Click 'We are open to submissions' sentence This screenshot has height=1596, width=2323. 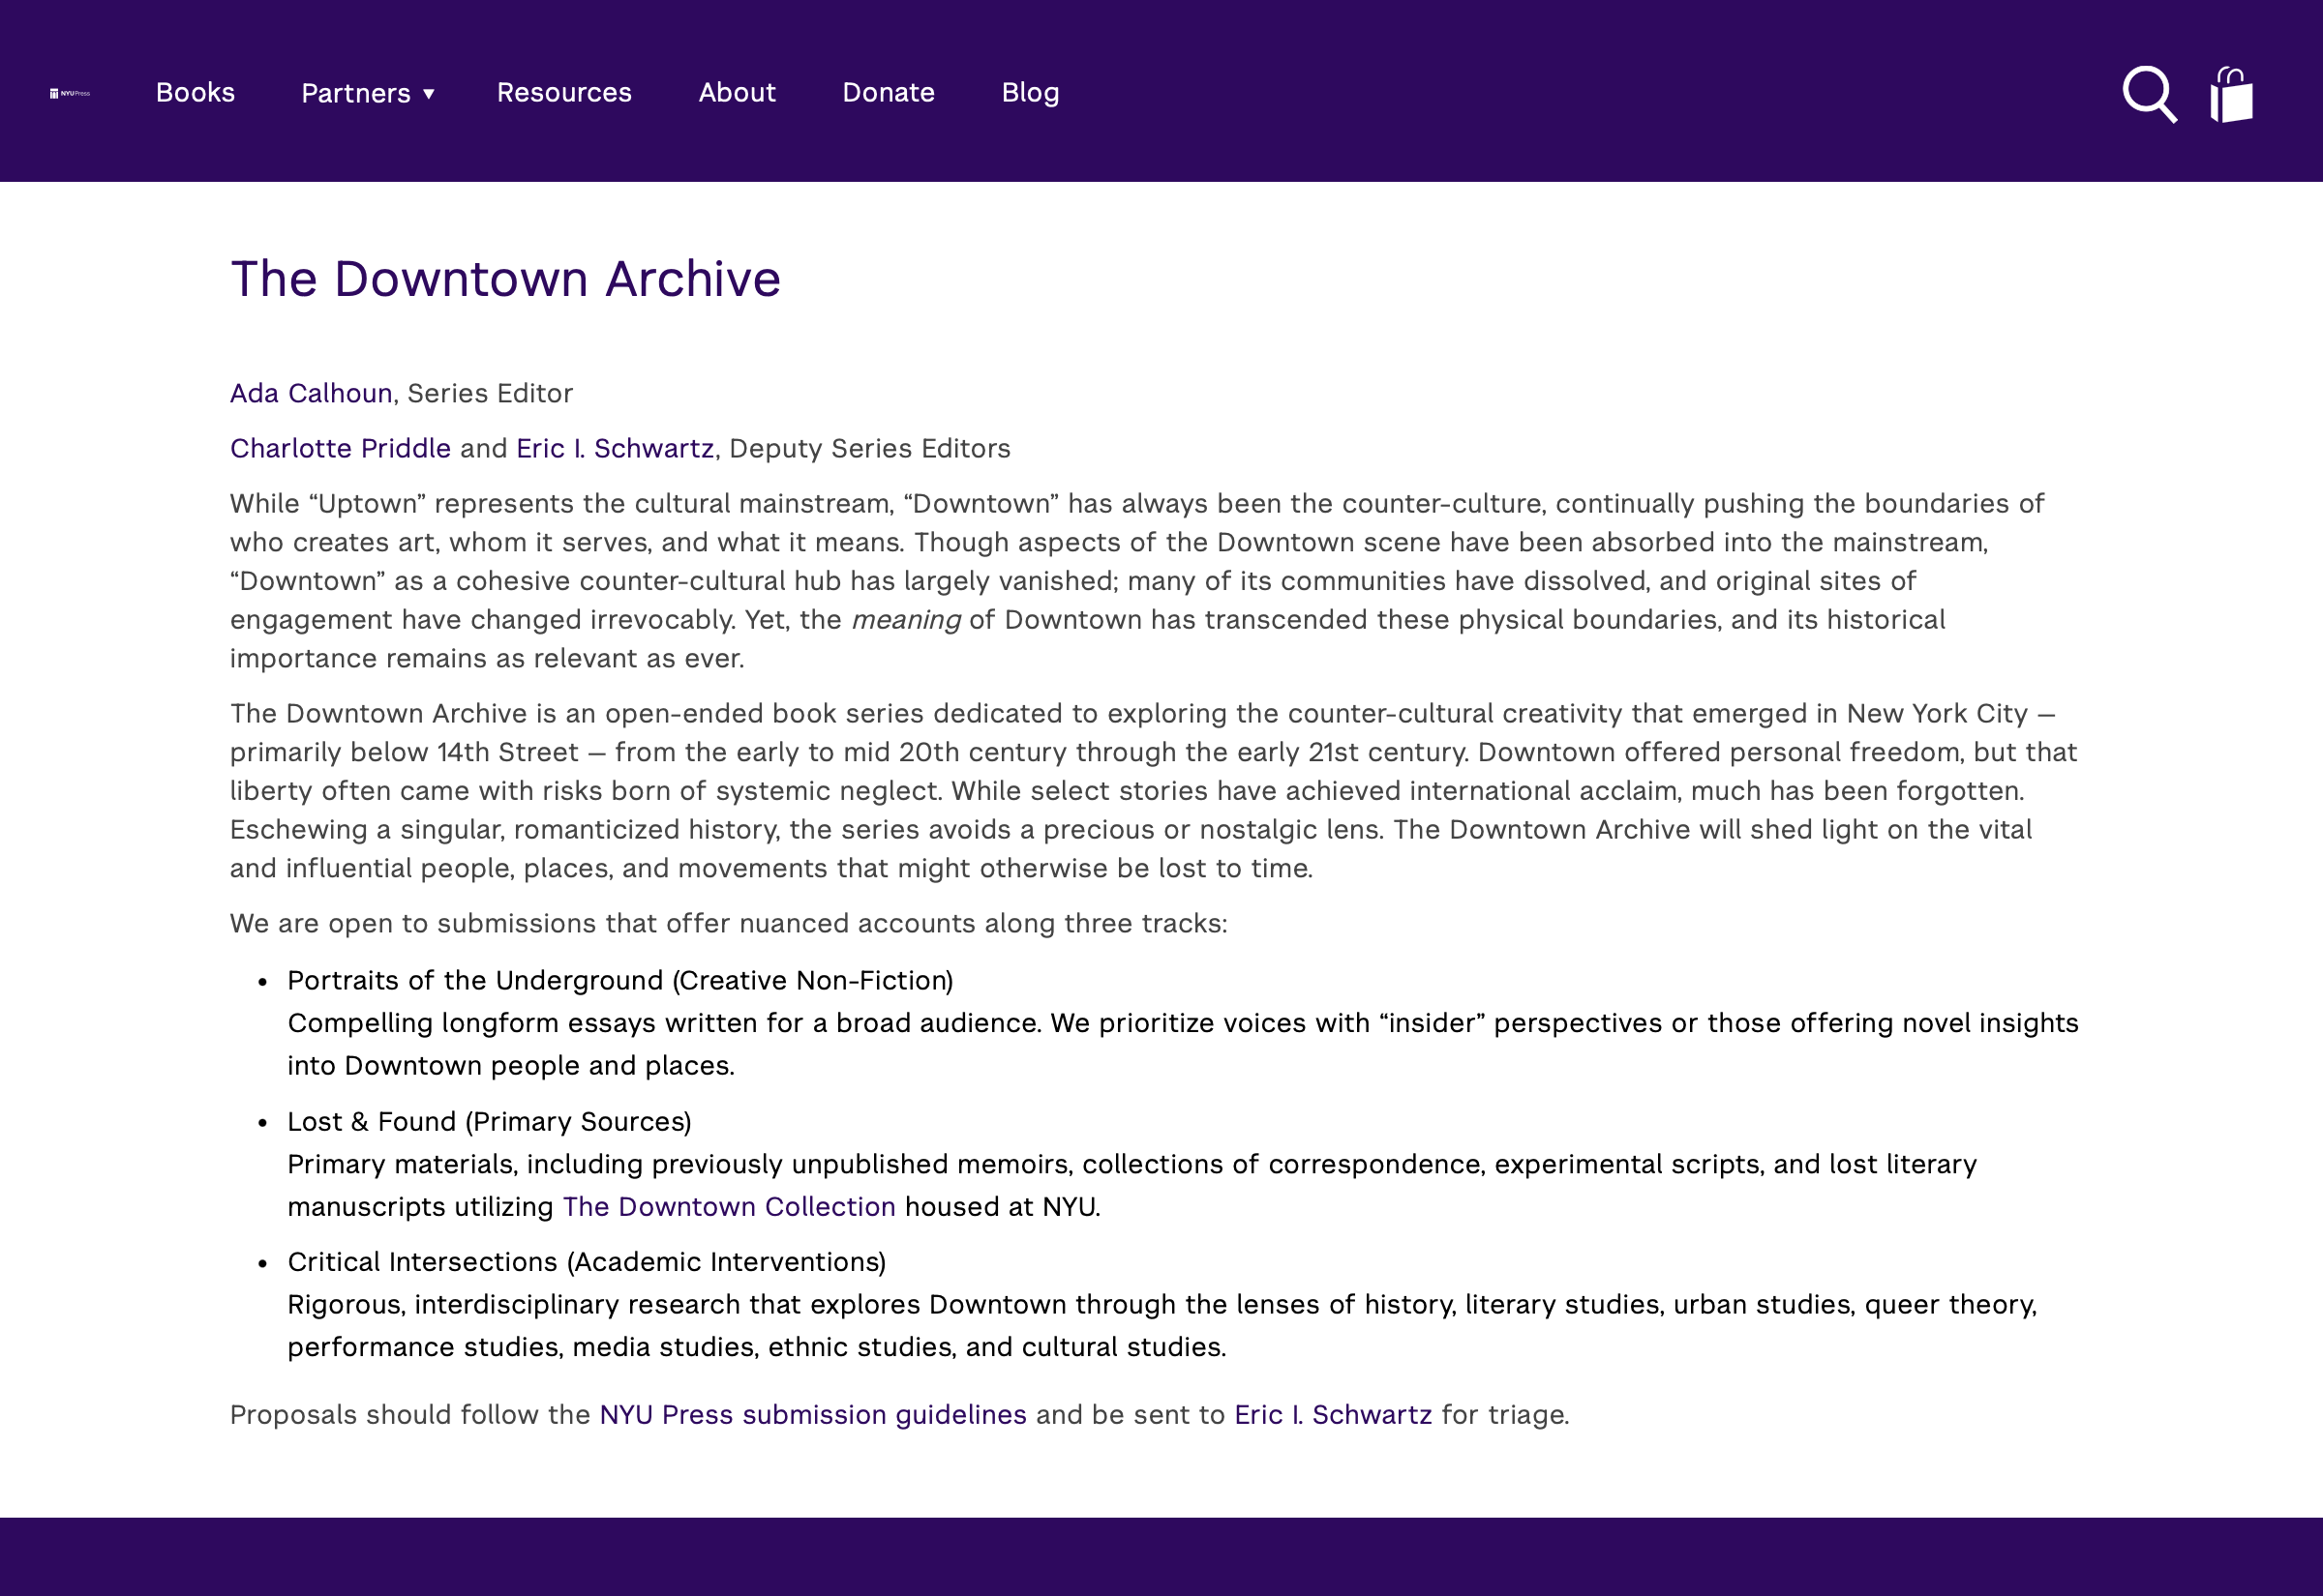pos(728,923)
